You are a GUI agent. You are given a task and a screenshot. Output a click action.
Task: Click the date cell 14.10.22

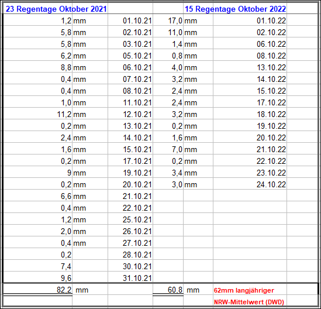(271, 79)
